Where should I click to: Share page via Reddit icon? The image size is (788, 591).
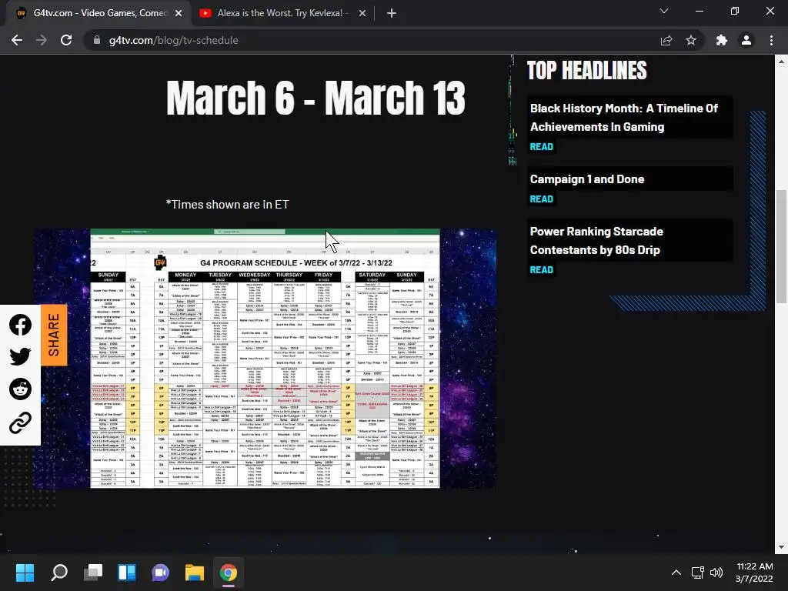click(x=20, y=389)
